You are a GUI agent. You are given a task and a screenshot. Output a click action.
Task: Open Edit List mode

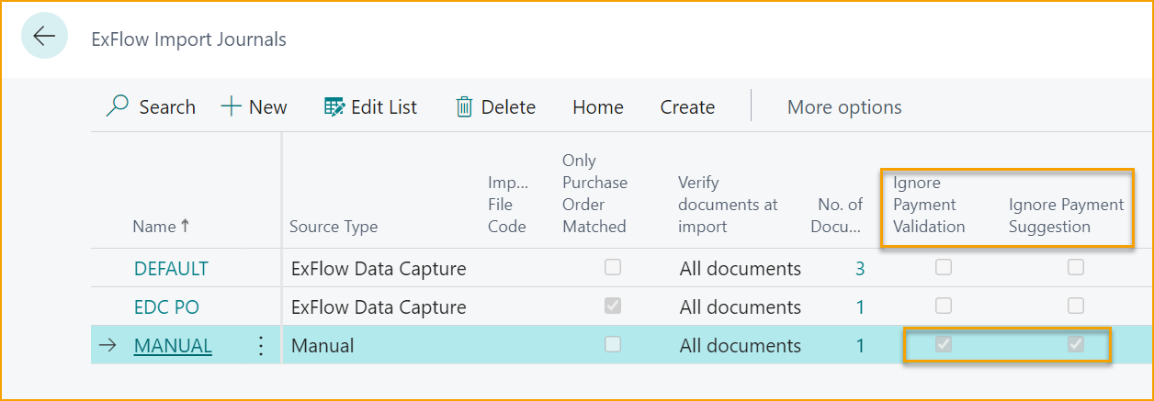point(371,107)
